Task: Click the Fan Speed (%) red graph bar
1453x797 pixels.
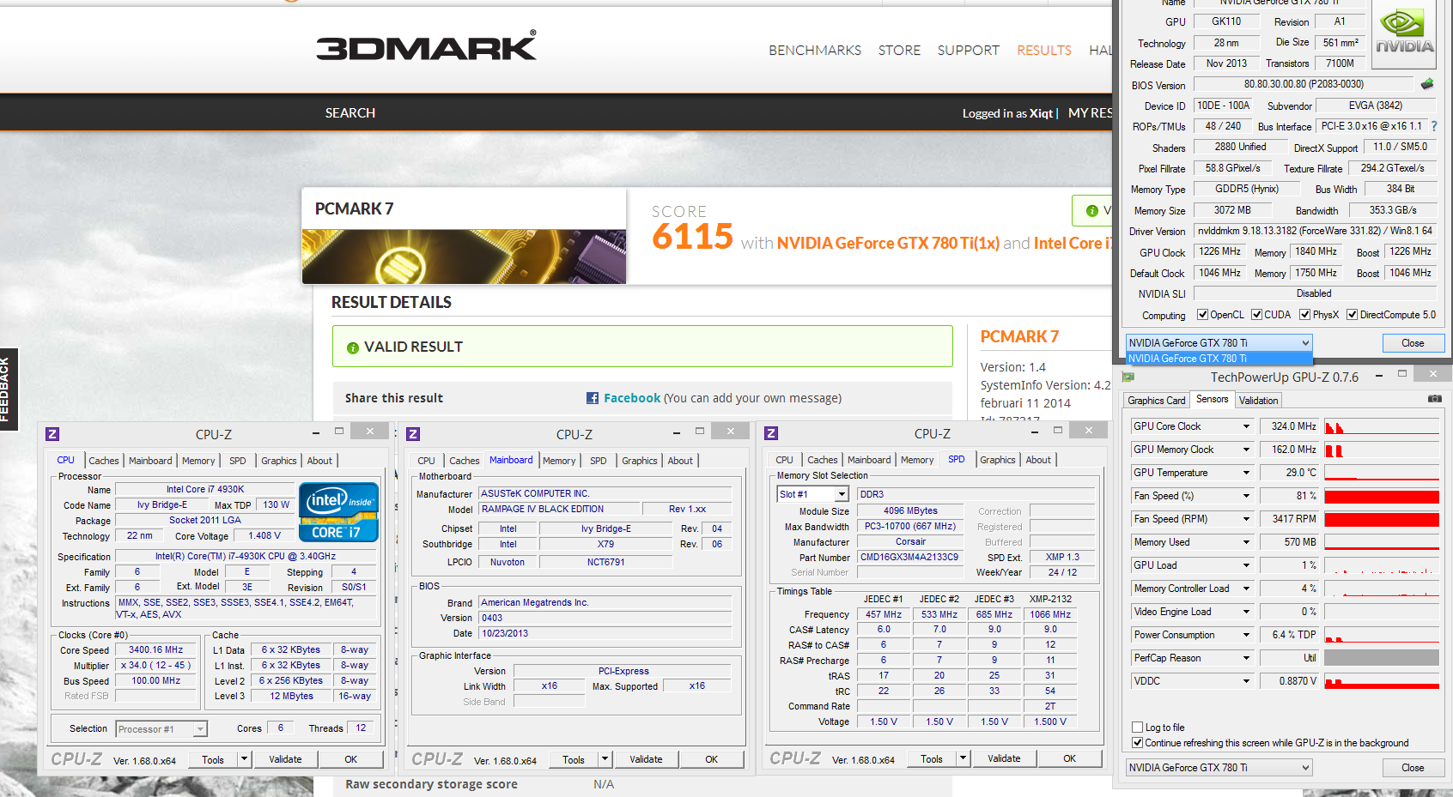Action: 1382,496
